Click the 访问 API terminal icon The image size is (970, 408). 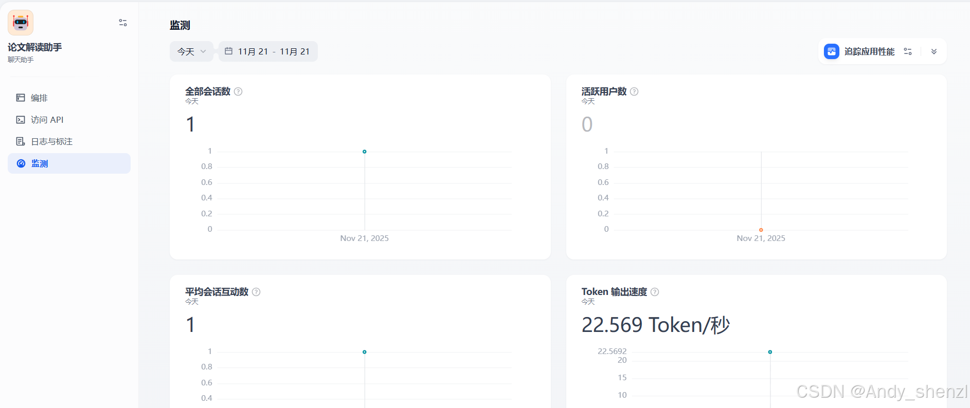click(21, 120)
